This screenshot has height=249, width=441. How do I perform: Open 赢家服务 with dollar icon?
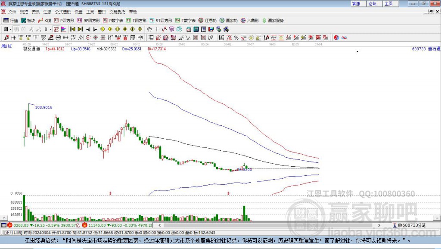tap(273, 21)
